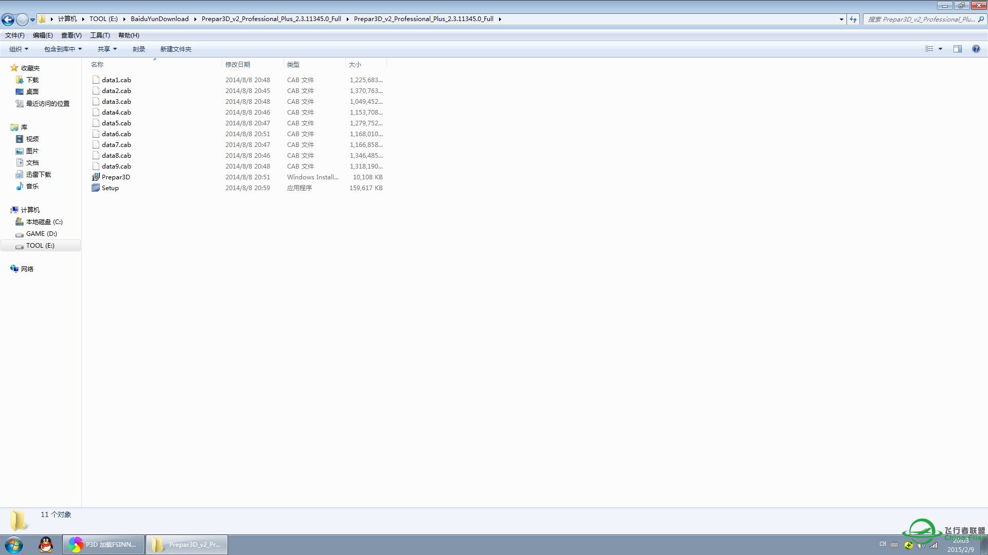Sort by the 修改日期 column header
This screenshot has height=555, width=988.
coord(238,65)
